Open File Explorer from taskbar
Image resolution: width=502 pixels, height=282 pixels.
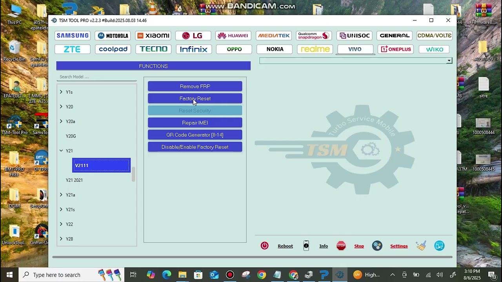182,275
